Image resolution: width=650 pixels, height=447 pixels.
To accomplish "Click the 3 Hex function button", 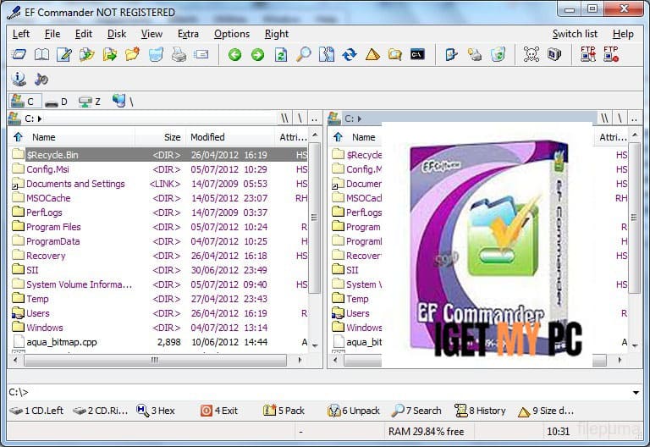I will (x=156, y=411).
